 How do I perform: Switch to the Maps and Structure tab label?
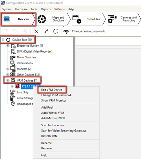(58, 19)
